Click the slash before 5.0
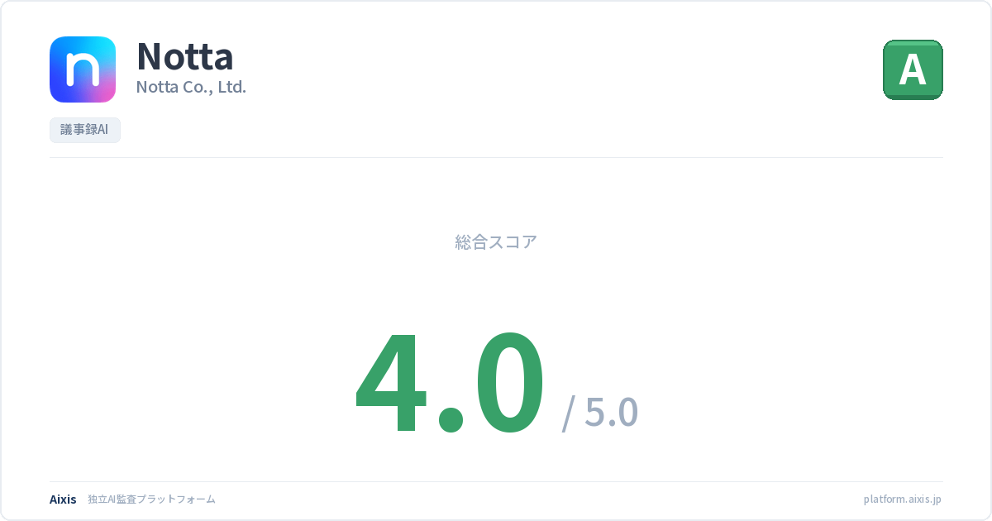This screenshot has height=521, width=992. [x=569, y=413]
